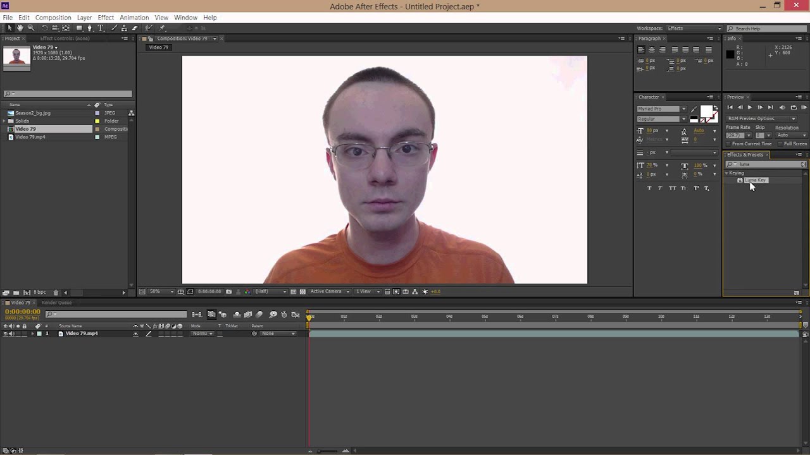Open the Animation menu

(134, 17)
